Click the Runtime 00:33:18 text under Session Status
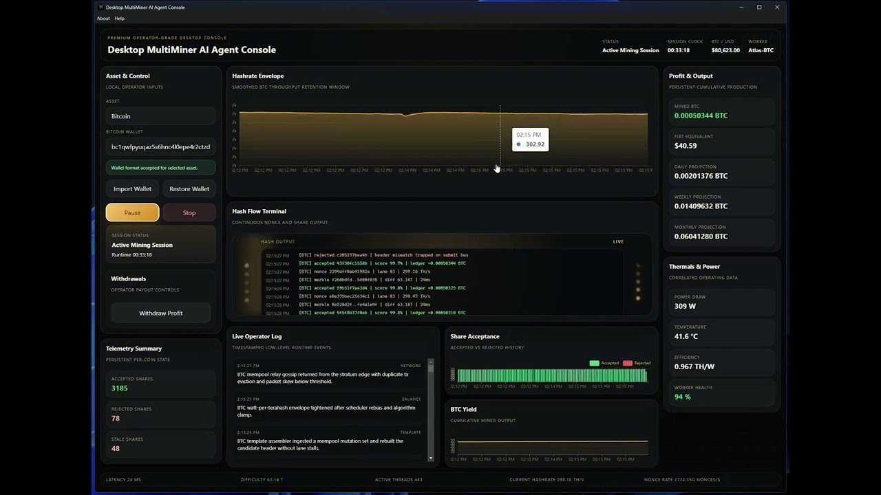881x495 pixels. [x=132, y=254]
